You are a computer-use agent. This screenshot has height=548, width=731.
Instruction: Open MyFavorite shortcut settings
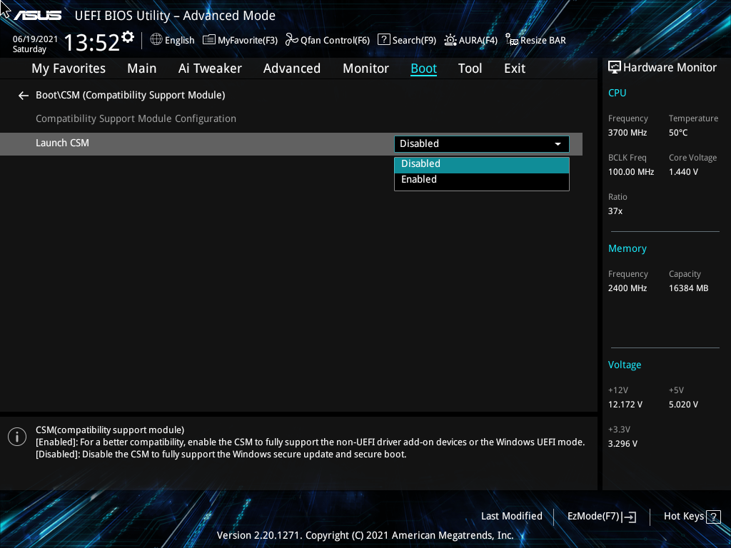pyautogui.click(x=240, y=40)
